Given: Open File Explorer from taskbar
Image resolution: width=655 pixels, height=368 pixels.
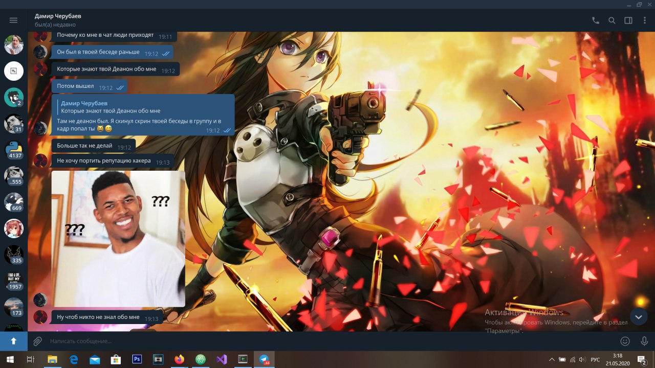Looking at the screenshot, I should click(52, 359).
